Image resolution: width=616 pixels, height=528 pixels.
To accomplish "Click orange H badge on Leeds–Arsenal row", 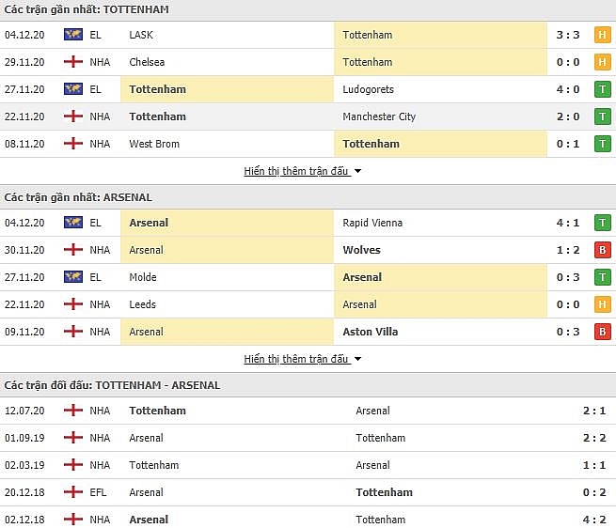I will click(602, 304).
